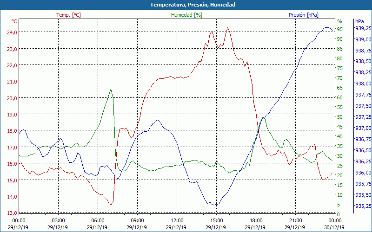
Task: Click the '936,75' pressure tick label
Action: pos(363,139)
